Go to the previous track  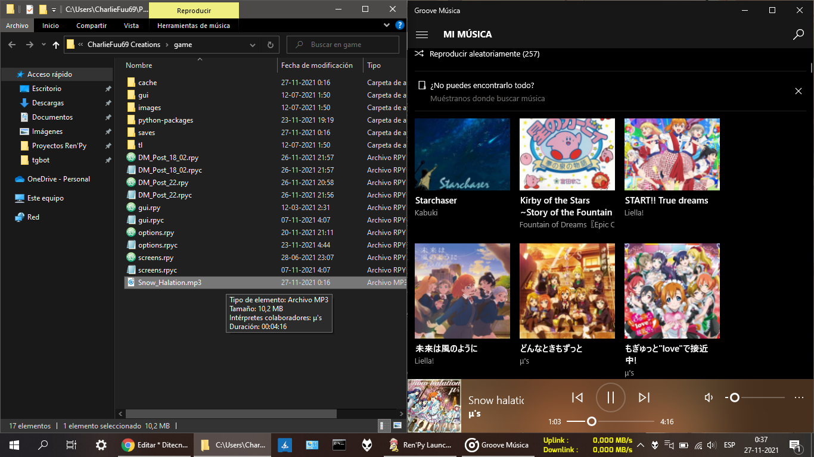[577, 397]
